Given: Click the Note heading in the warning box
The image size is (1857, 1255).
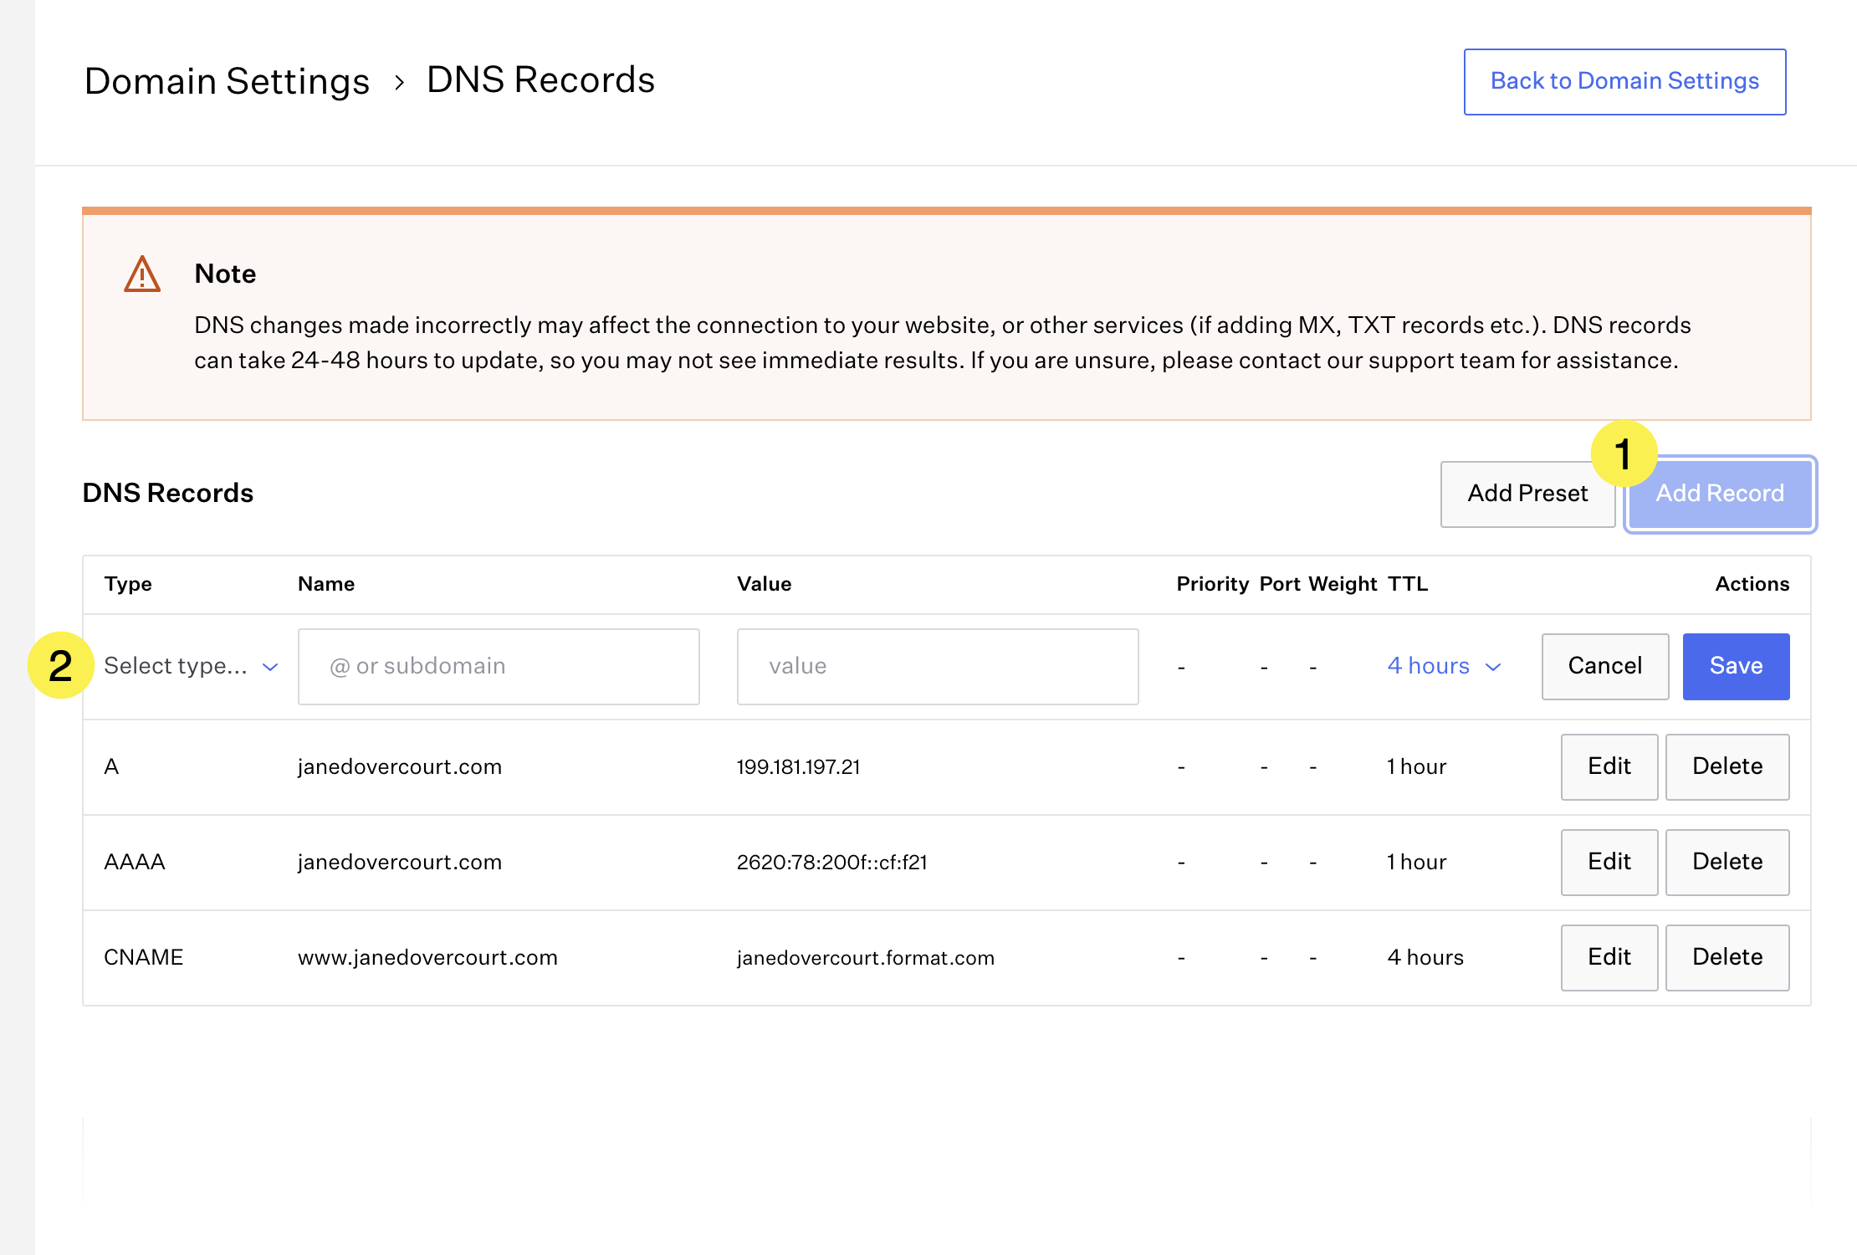Looking at the screenshot, I should 225,274.
